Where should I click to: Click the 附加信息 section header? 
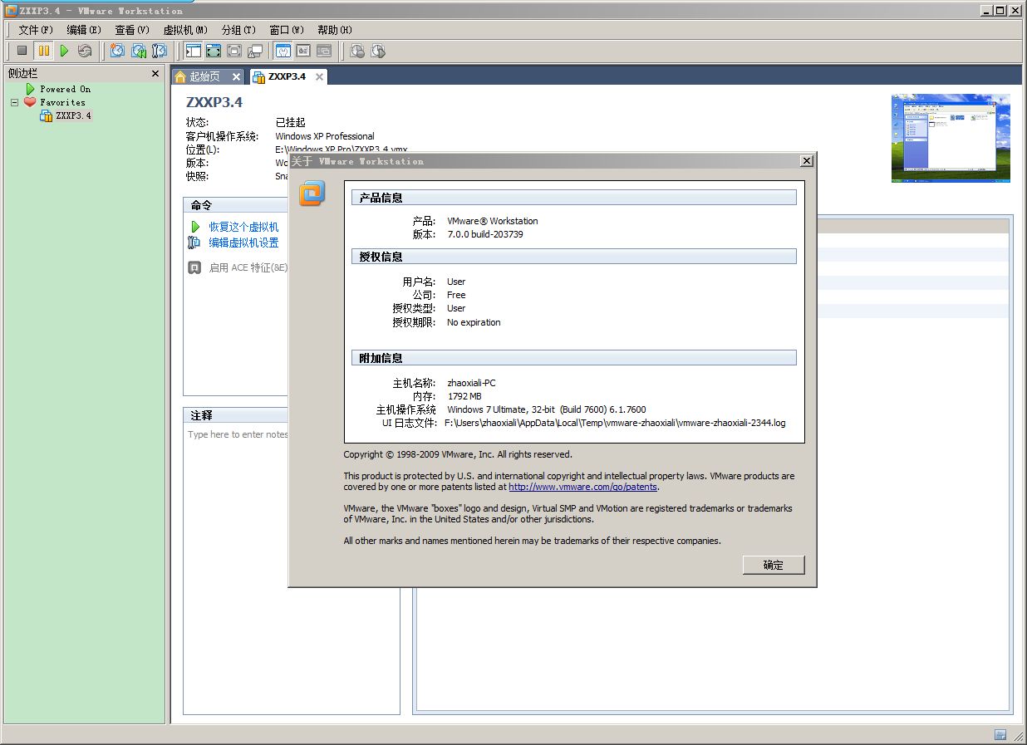(x=574, y=358)
